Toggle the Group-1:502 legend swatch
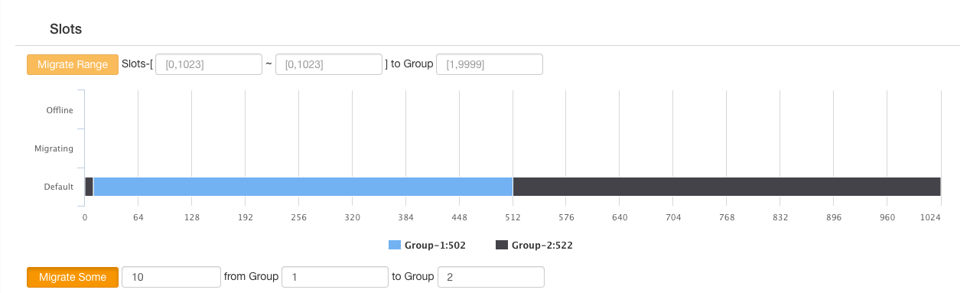Screen dimensions: 970x293 pyautogui.click(x=395, y=246)
